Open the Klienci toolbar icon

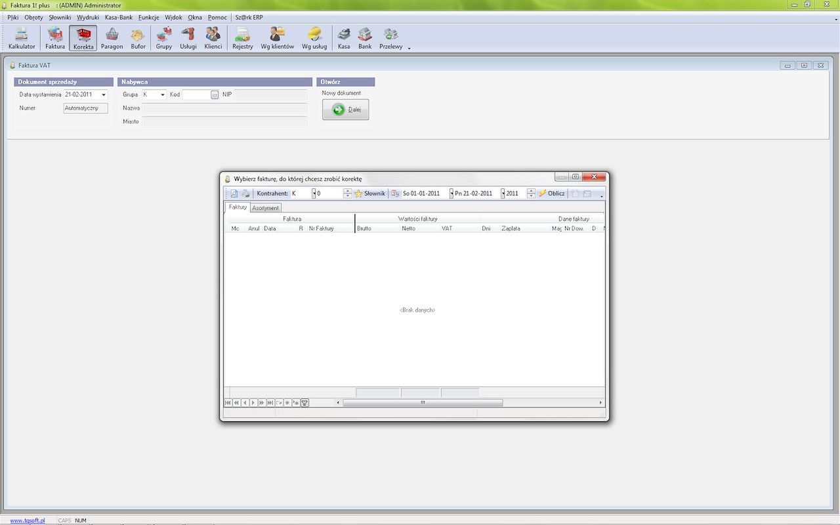point(213,39)
